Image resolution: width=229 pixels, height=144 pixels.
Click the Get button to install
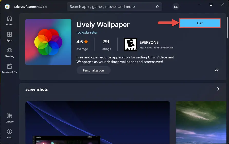[200, 23]
